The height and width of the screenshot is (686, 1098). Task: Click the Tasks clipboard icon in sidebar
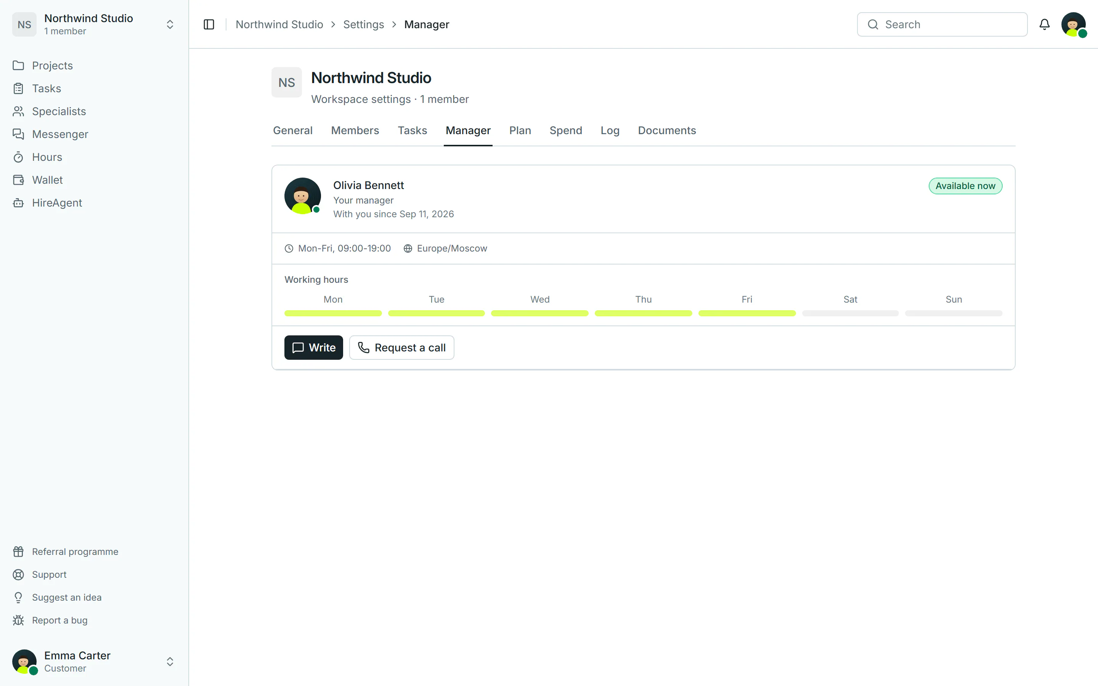[18, 88]
